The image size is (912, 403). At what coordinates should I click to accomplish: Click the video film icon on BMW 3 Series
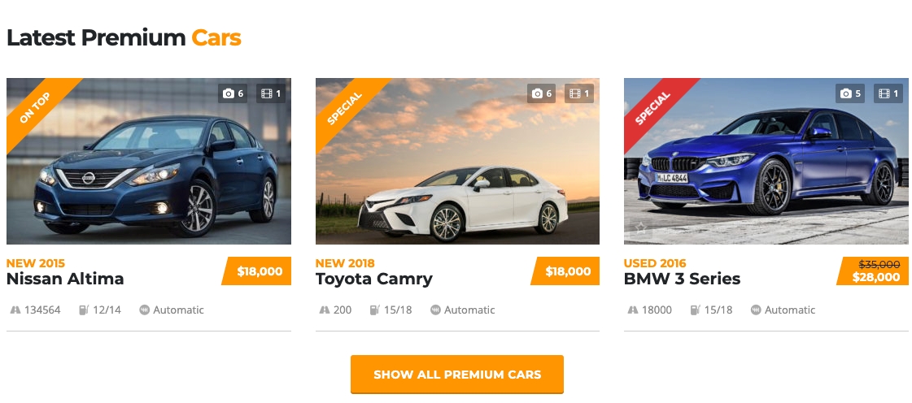884,94
